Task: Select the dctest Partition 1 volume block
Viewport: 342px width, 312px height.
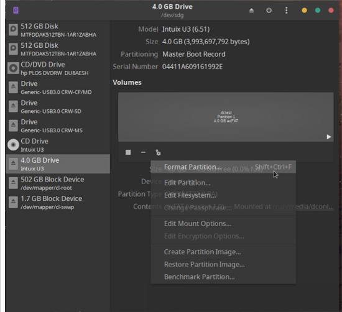Action: coord(226,117)
